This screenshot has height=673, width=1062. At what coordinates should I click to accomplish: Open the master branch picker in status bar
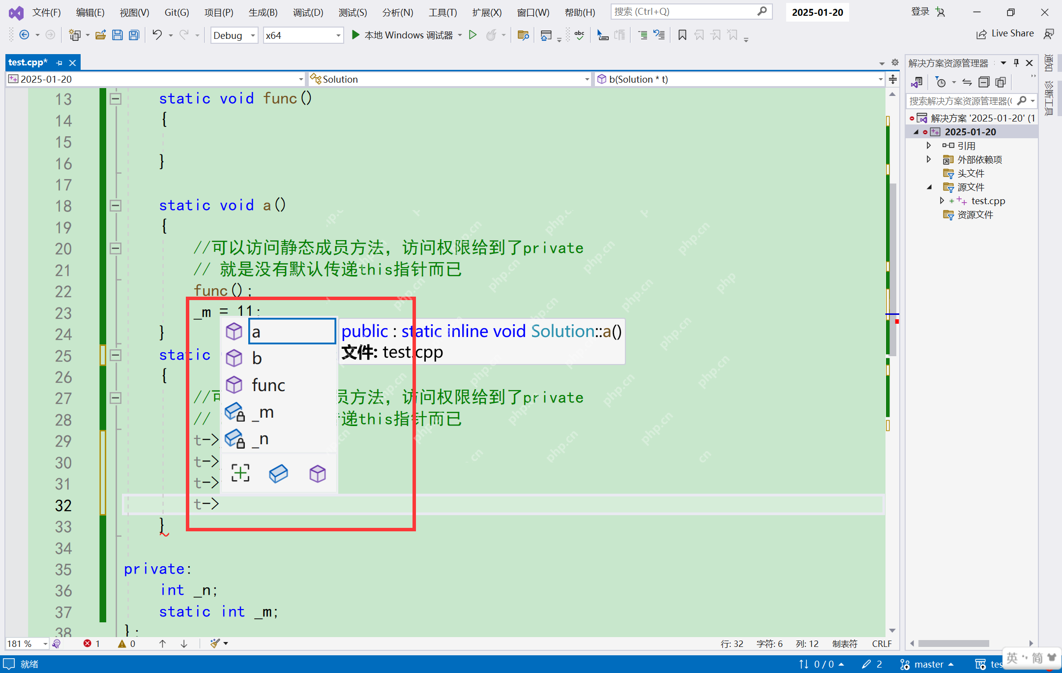(928, 664)
